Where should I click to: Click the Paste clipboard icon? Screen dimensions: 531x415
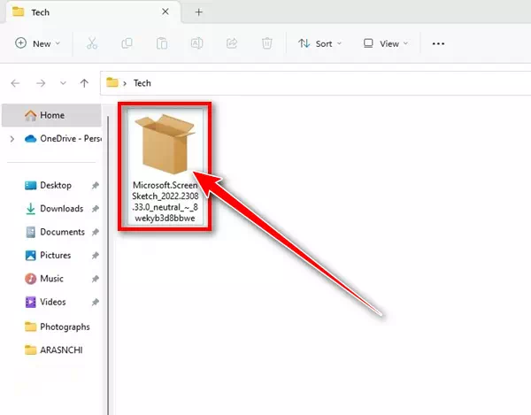[x=162, y=43]
